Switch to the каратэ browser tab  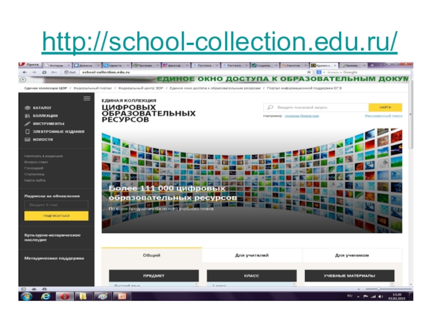pos(116,65)
